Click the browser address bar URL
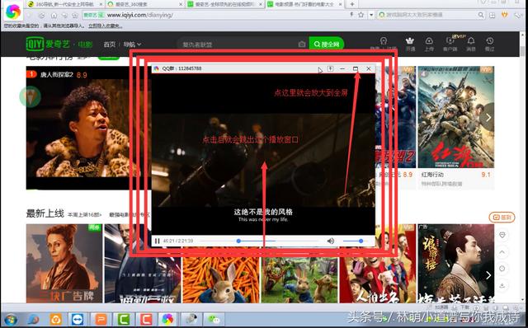 [x=140, y=15]
